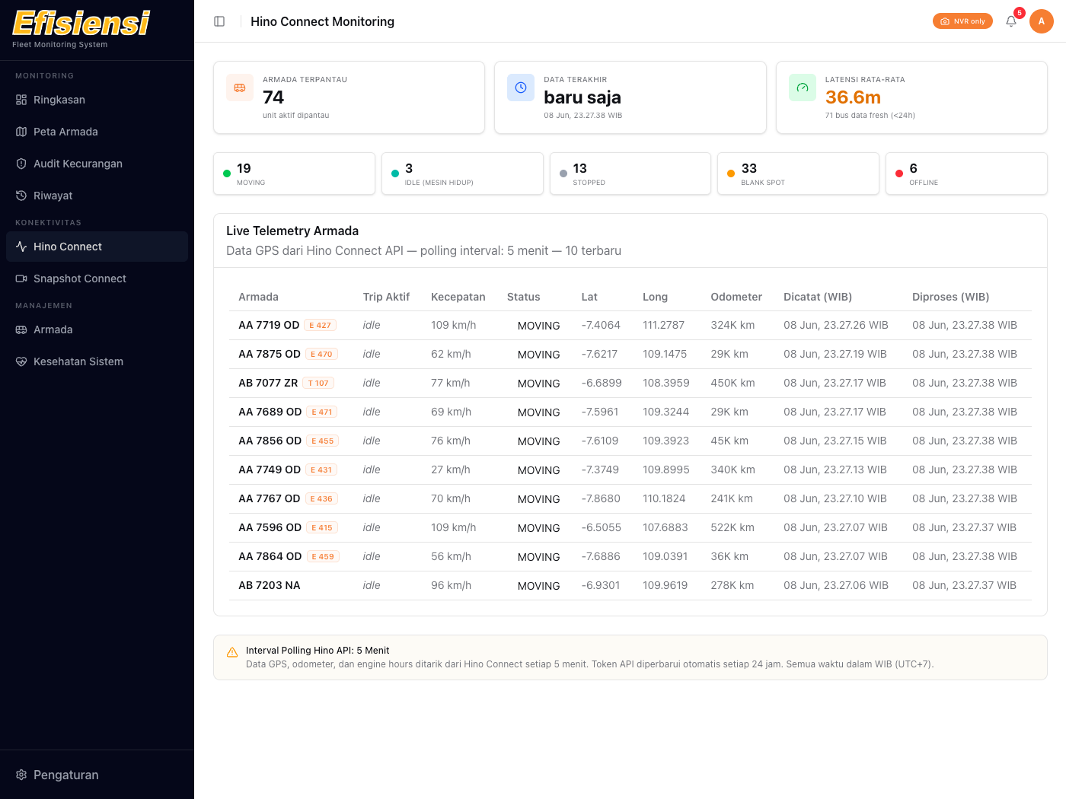Click the Kecepatan column header
The width and height of the screenshot is (1066, 799).
coord(458,297)
